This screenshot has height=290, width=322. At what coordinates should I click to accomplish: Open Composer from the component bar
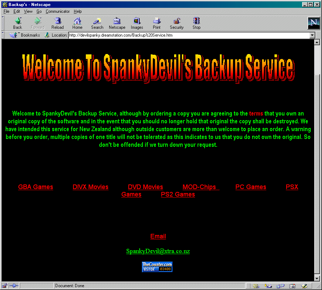tap(304, 286)
